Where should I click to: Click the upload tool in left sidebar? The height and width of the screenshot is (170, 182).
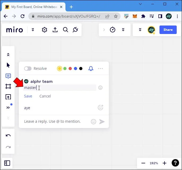pyautogui.click(x=8, y=97)
